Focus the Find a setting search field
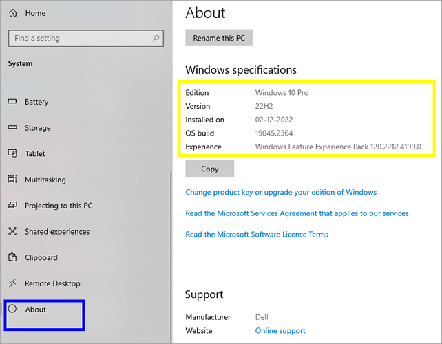The height and width of the screenshot is (344, 442). click(79, 38)
